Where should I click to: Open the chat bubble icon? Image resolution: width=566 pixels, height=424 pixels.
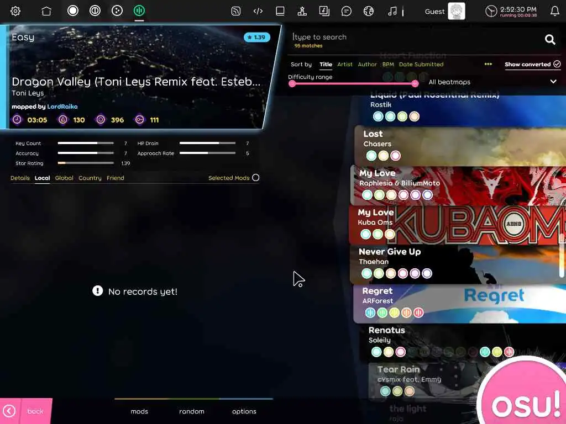(346, 11)
